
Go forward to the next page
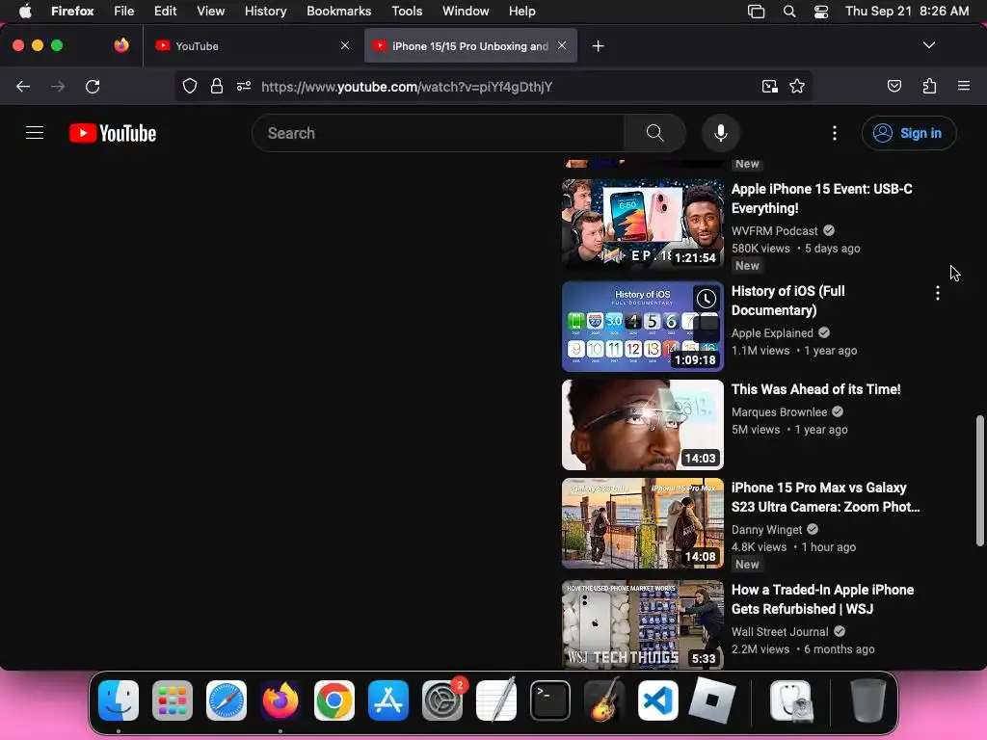point(57,86)
